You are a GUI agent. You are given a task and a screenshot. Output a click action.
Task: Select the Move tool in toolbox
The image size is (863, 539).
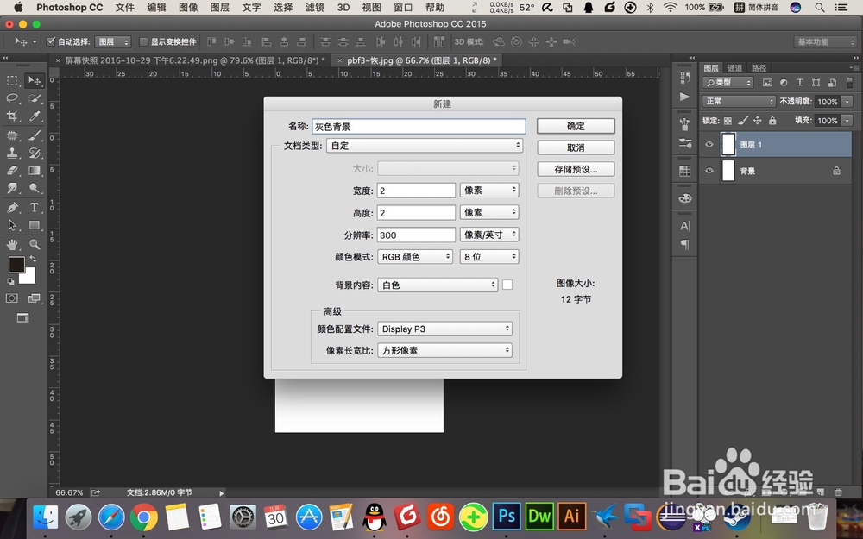tap(35, 81)
